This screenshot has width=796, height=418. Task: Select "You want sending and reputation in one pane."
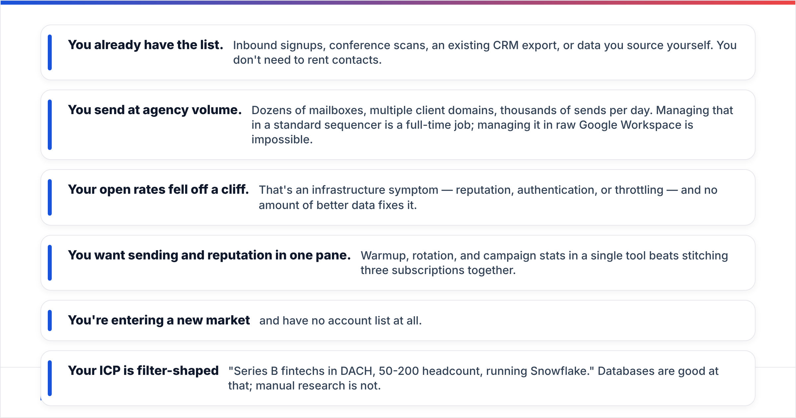point(209,255)
